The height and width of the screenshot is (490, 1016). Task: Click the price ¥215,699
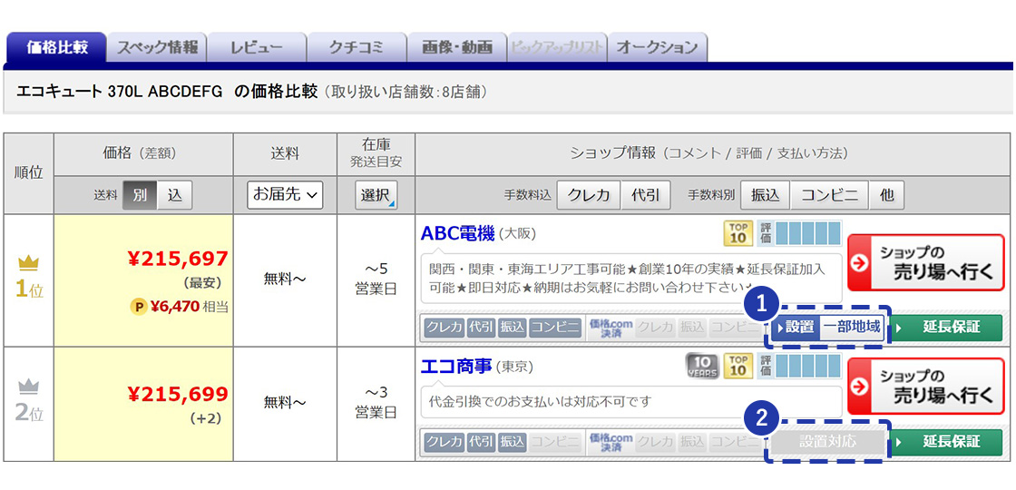178,394
